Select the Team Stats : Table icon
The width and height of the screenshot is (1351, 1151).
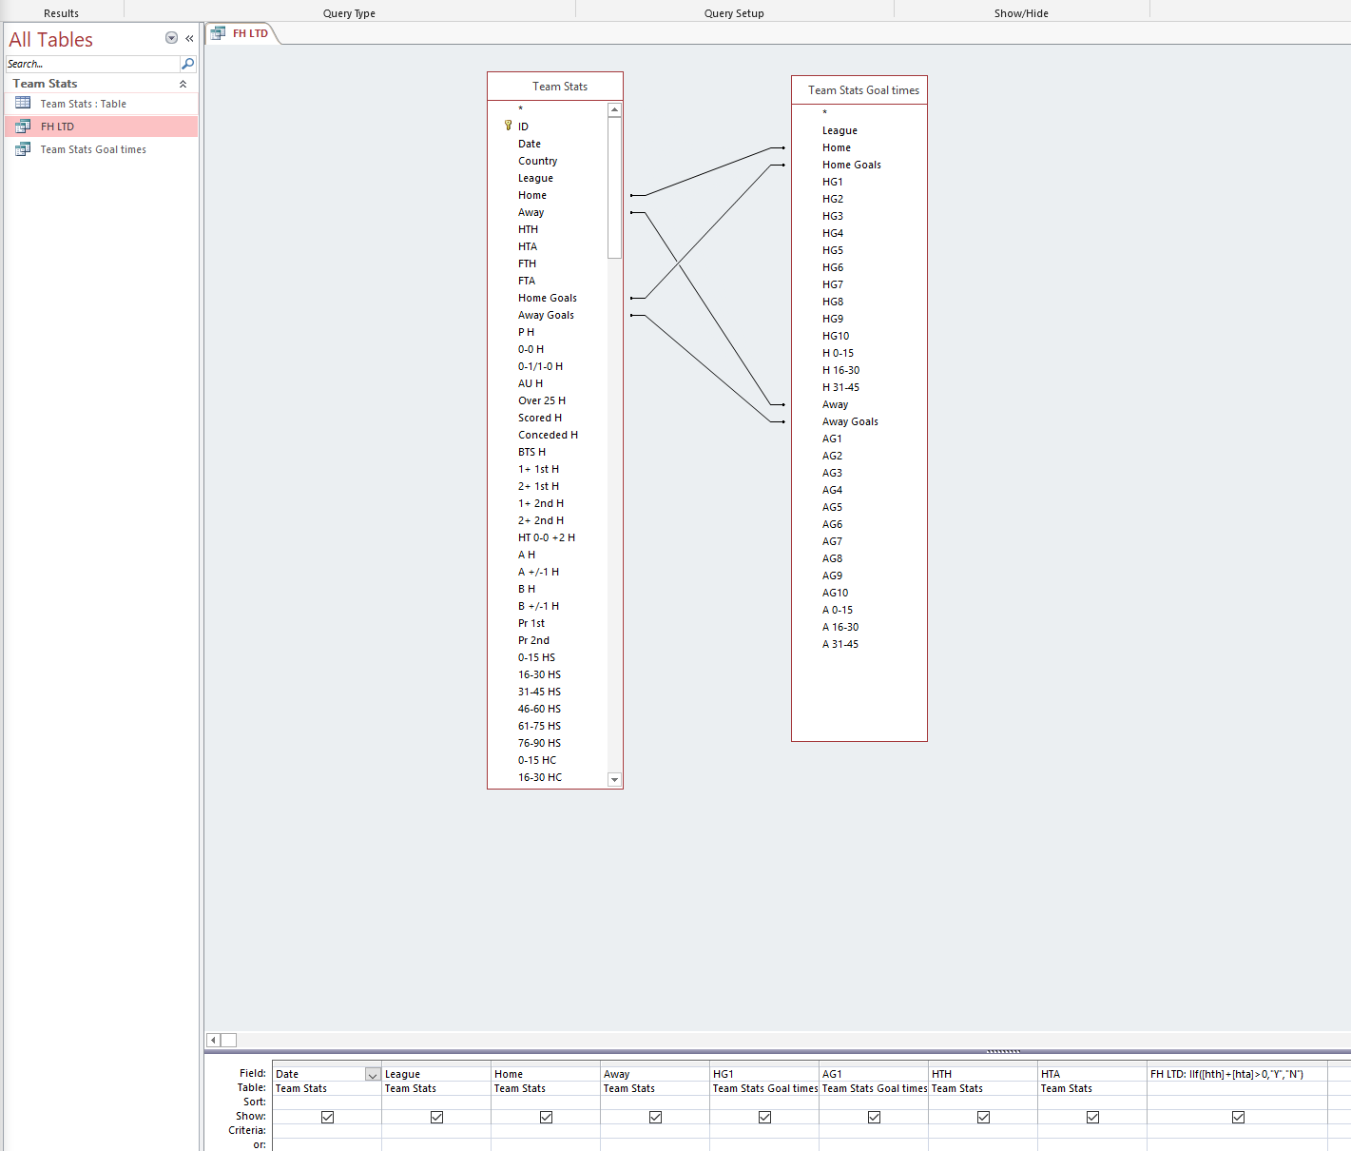(23, 103)
